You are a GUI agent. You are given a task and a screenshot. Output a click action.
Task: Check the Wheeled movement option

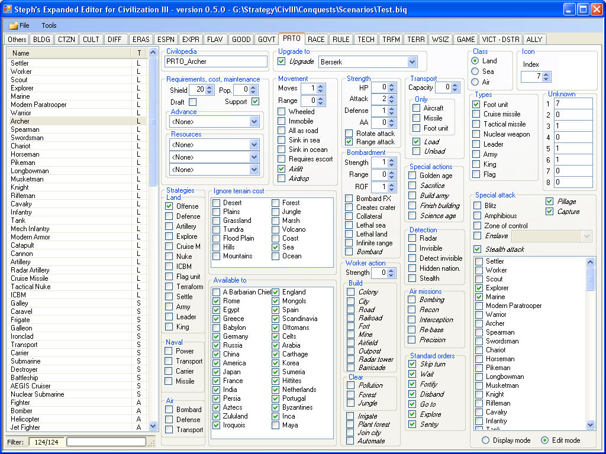282,112
